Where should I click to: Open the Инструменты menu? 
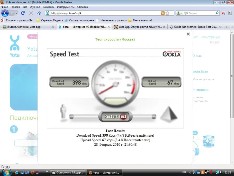(66, 7)
